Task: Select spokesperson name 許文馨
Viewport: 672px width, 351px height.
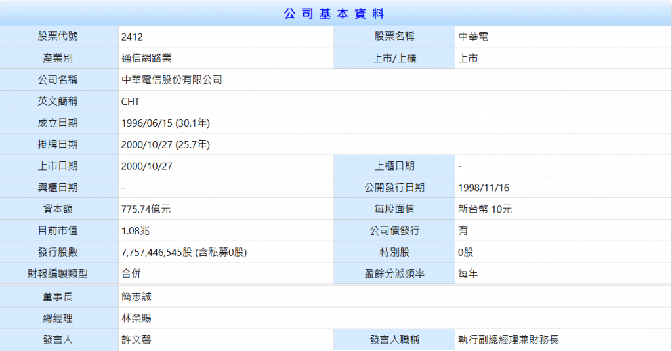Action: tap(136, 340)
